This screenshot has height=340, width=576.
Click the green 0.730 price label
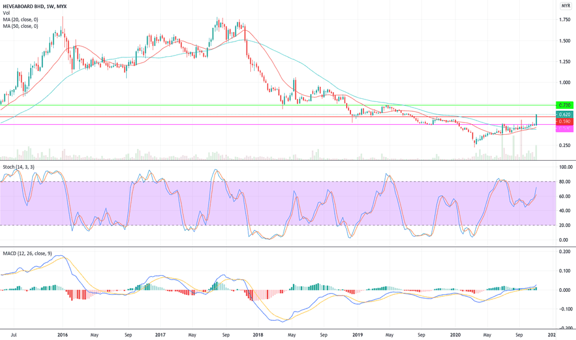click(565, 105)
